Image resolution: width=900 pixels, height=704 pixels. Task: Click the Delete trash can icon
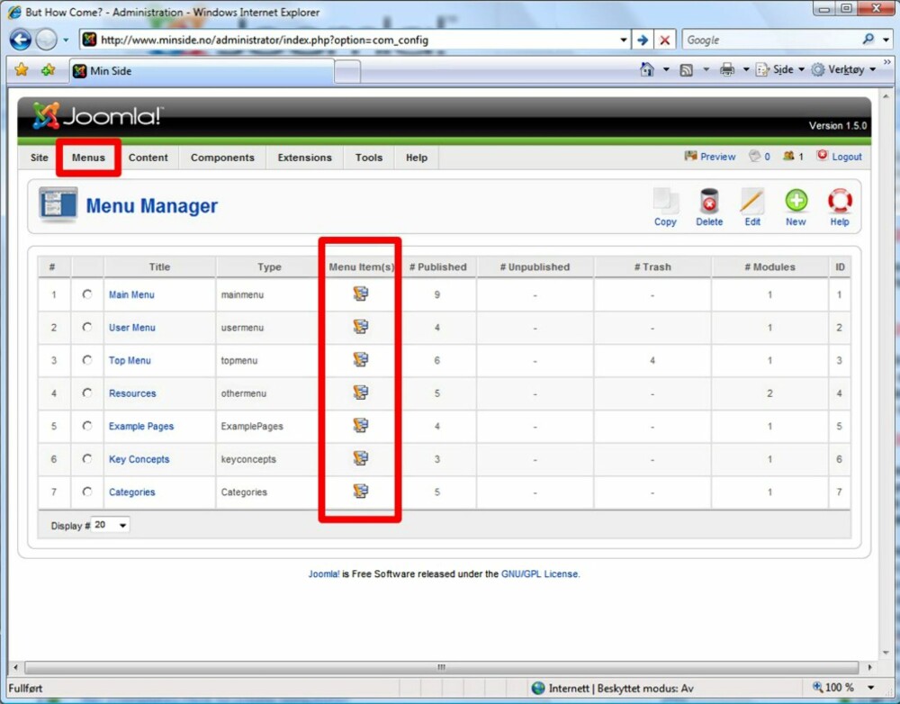point(709,201)
